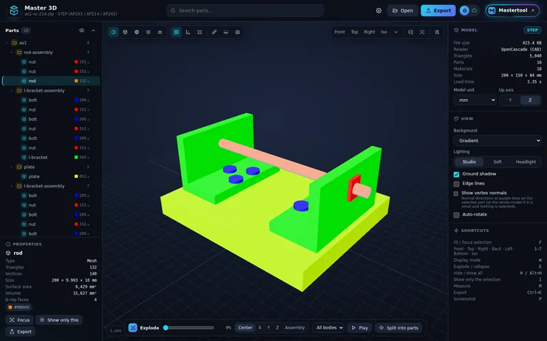Activate the section plane tool icon
Viewport: 547px width, 341px height.
pyautogui.click(x=226, y=32)
